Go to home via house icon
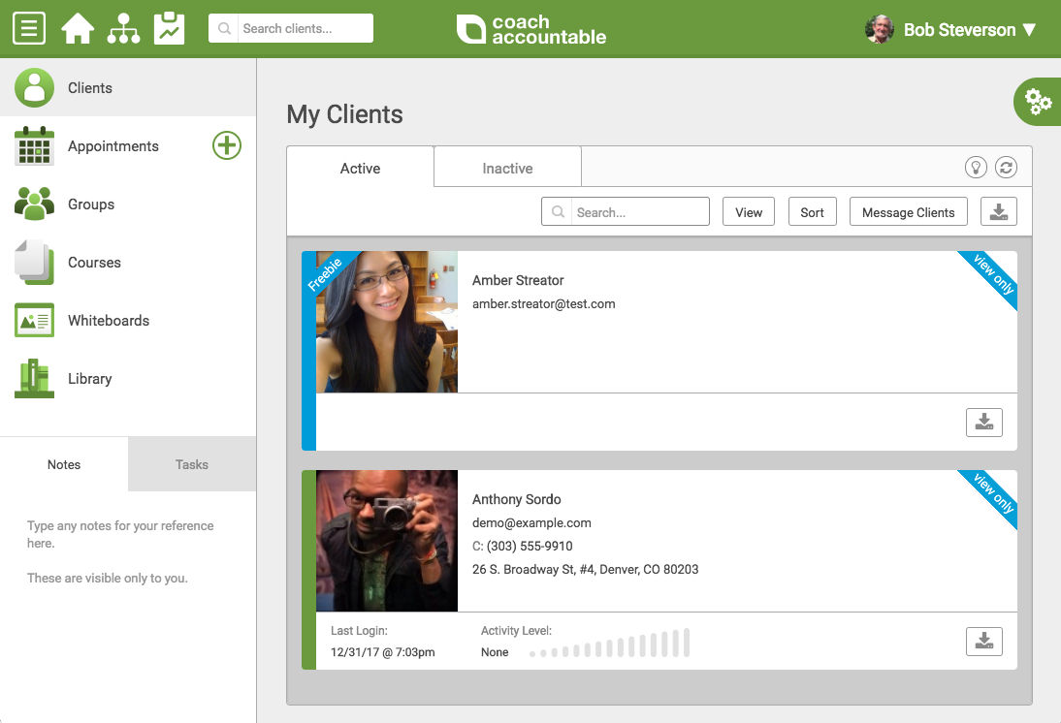The height and width of the screenshot is (723, 1061). (x=78, y=28)
